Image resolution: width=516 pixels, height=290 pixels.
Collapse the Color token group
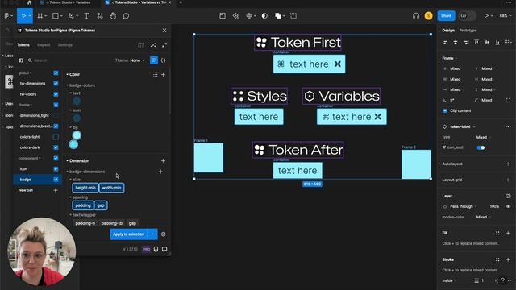[x=67, y=75]
